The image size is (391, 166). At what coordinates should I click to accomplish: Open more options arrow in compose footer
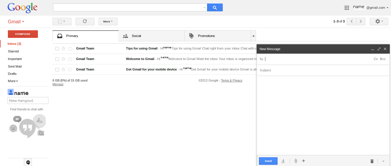[383, 161]
